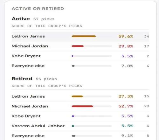
Task: Click the 57 picks label
Action: pyautogui.click(x=44, y=19)
